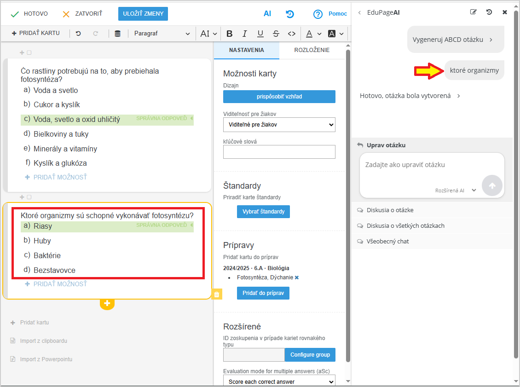
Task: Click the yellow trash icon to delete card
Action: 217,294
